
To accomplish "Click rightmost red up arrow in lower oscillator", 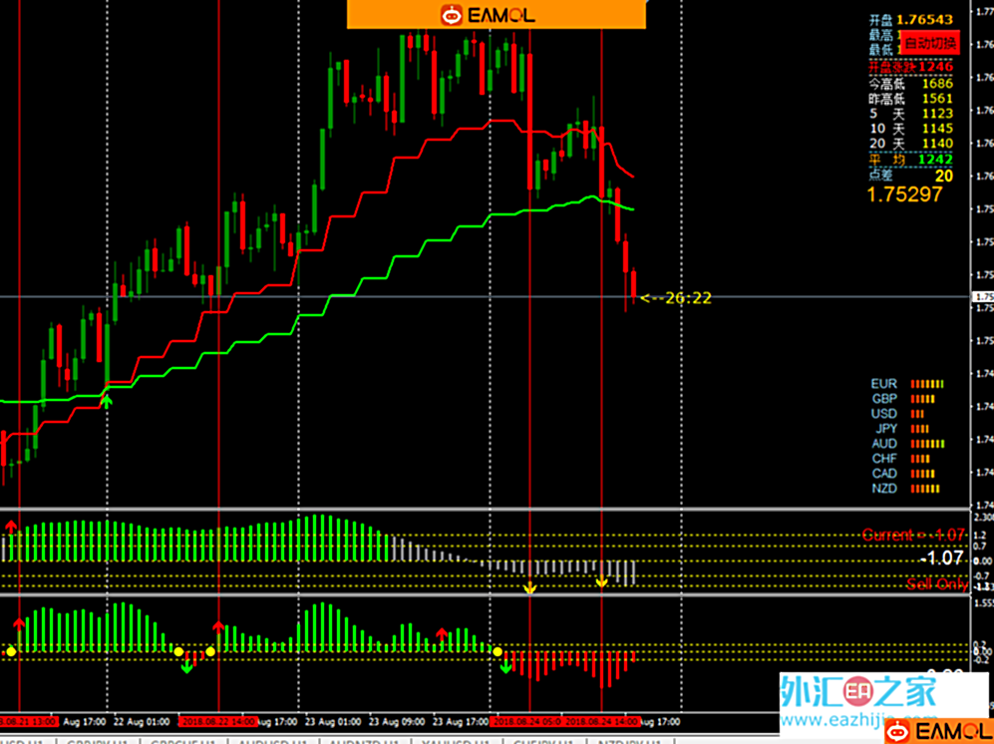I will [441, 633].
